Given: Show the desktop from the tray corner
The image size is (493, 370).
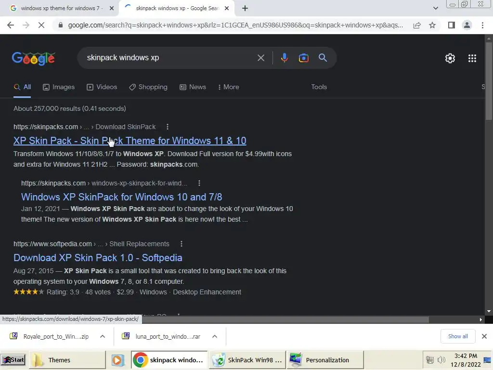Looking at the screenshot, I should [x=487, y=360].
